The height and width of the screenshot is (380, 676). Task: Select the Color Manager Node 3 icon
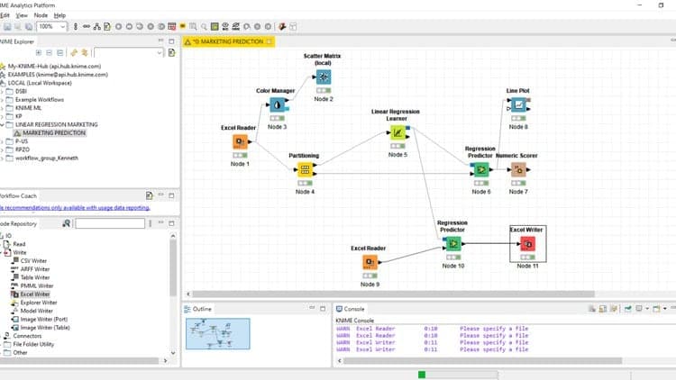(x=278, y=104)
